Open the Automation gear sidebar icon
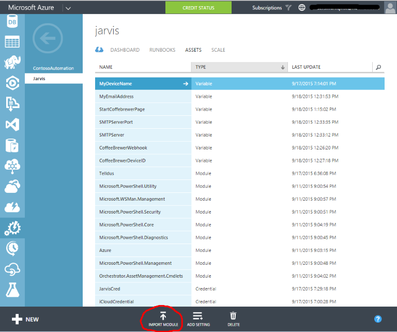The width and height of the screenshot is (397, 332). (12, 228)
